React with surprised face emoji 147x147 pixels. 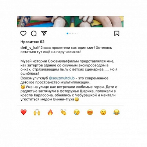[103, 112]
